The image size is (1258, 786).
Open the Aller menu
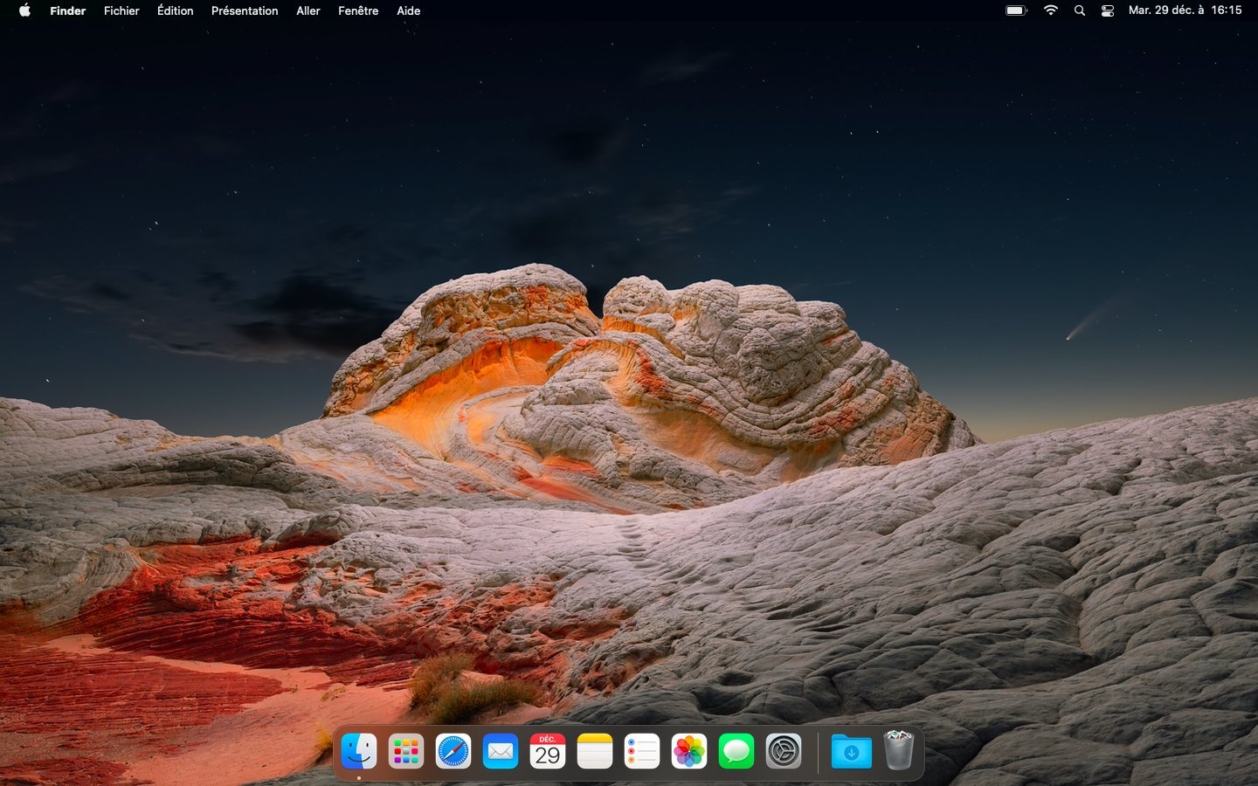coord(308,10)
